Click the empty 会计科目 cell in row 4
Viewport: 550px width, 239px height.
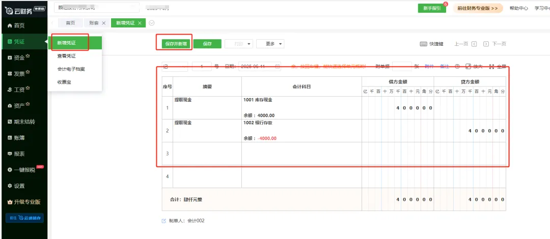tap(301, 176)
